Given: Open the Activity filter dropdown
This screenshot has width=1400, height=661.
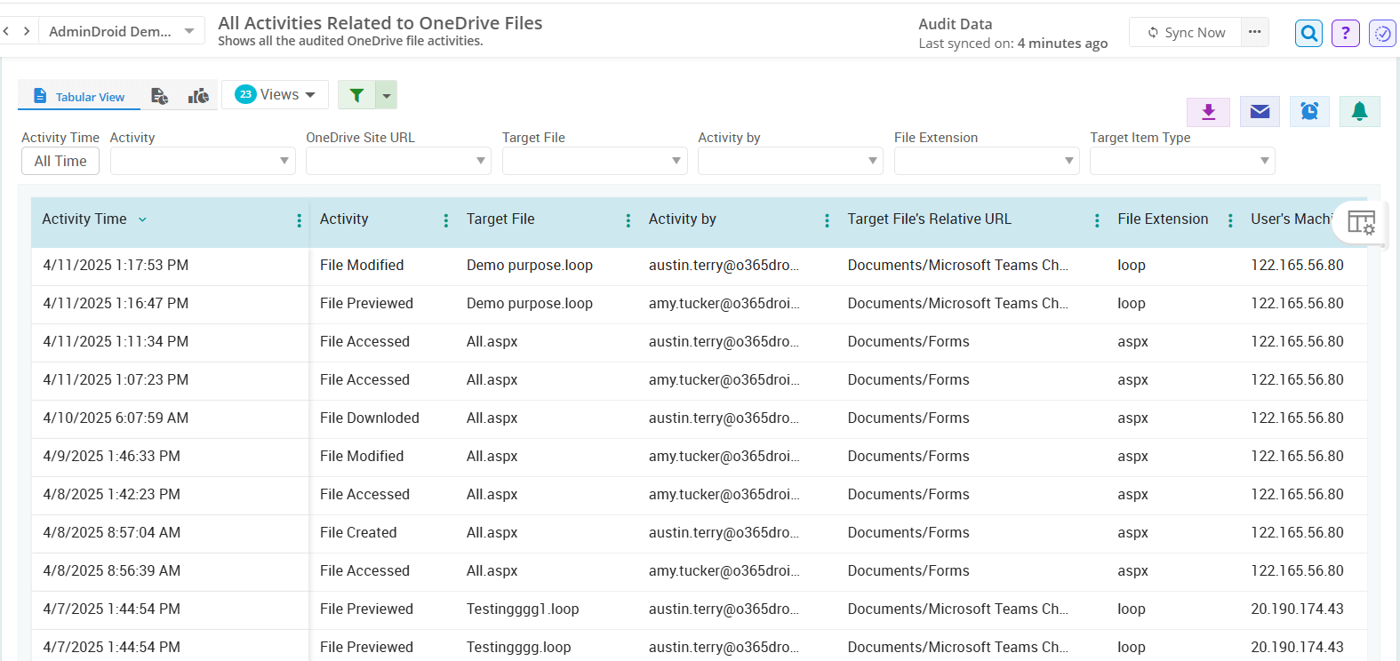Looking at the screenshot, I should (203, 161).
